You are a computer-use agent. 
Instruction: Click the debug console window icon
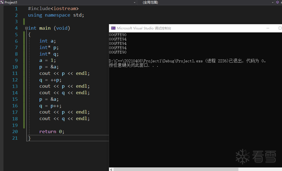(x=113, y=28)
